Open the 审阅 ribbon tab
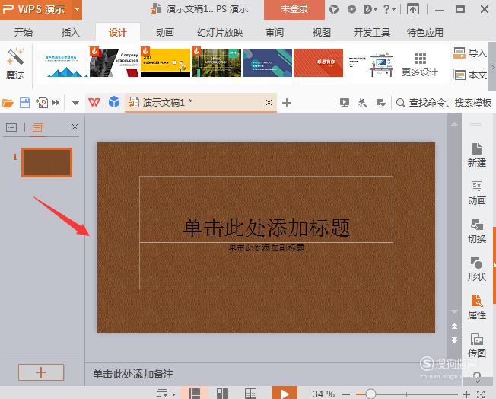 [x=275, y=32]
